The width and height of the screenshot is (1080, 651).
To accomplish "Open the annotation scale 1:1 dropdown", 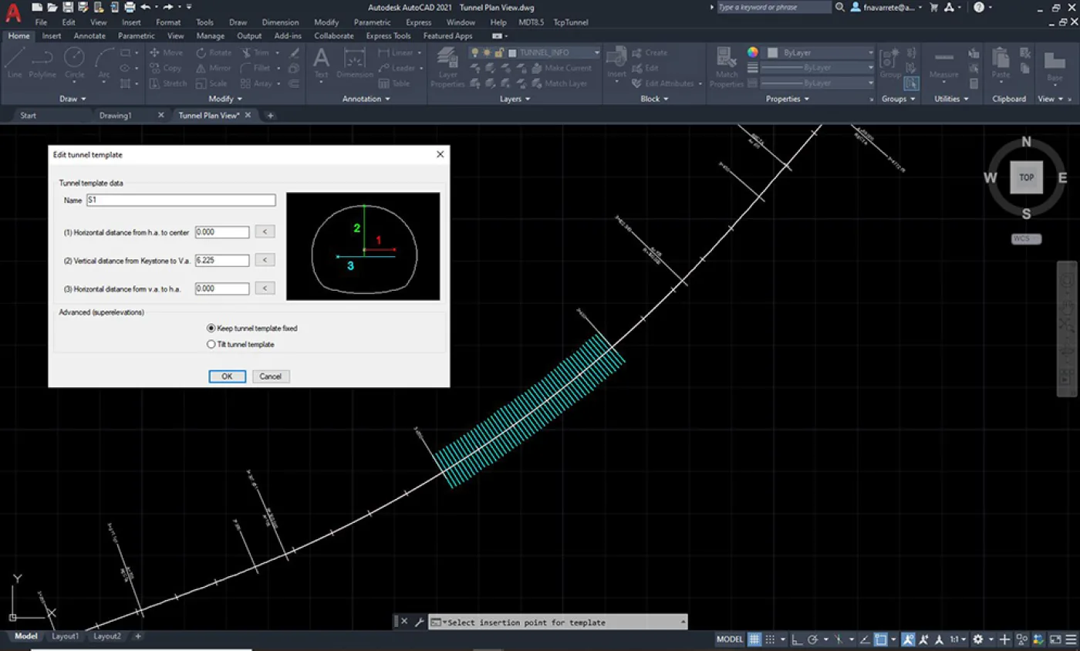I will [958, 639].
